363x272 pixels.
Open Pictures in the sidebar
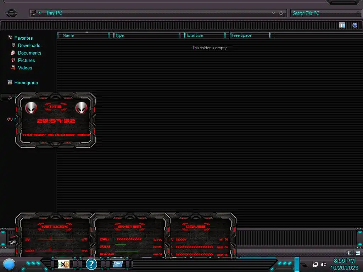(x=26, y=60)
